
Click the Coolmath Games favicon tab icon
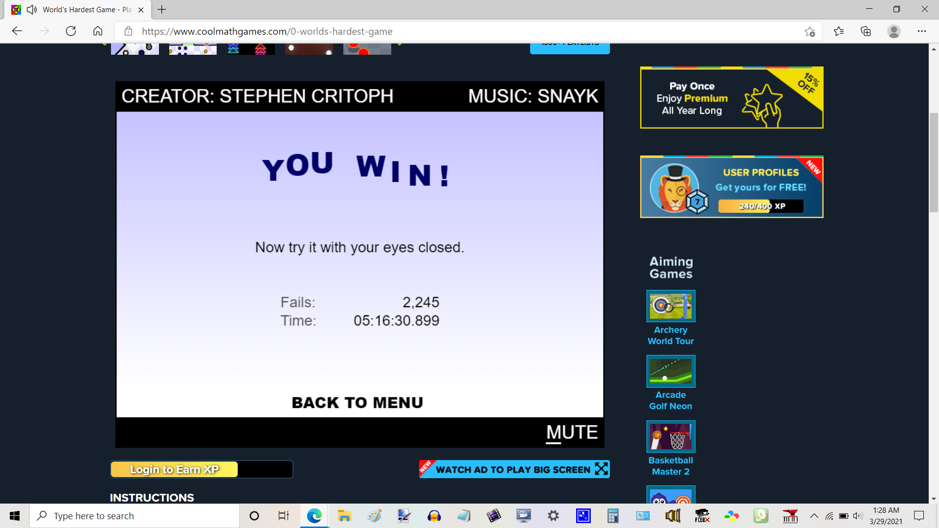click(16, 10)
